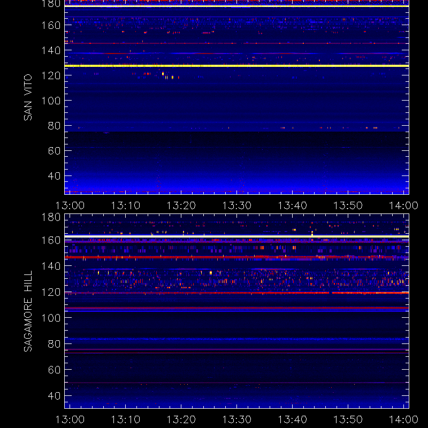Viewport: 428px width, 428px height.
Task: Click 13:20 time label under Sagamore Hill plot
Action: (x=181, y=419)
